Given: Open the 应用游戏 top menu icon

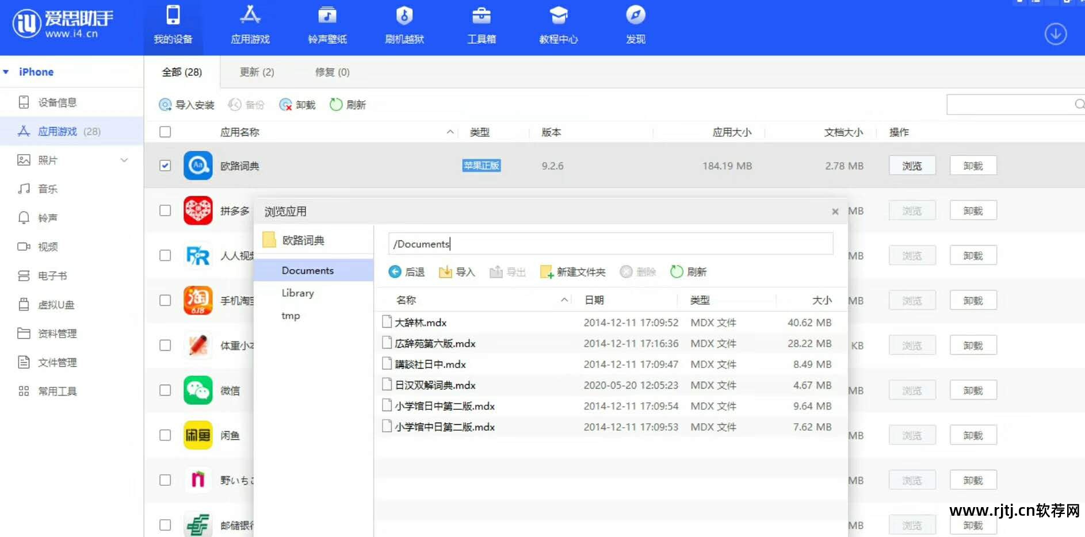Looking at the screenshot, I should (250, 25).
